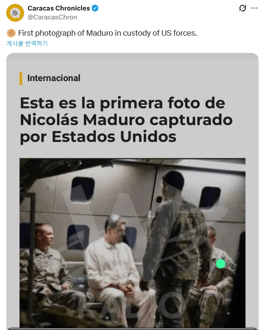
Task: Click the post text about US forces
Action: [x=107, y=33]
